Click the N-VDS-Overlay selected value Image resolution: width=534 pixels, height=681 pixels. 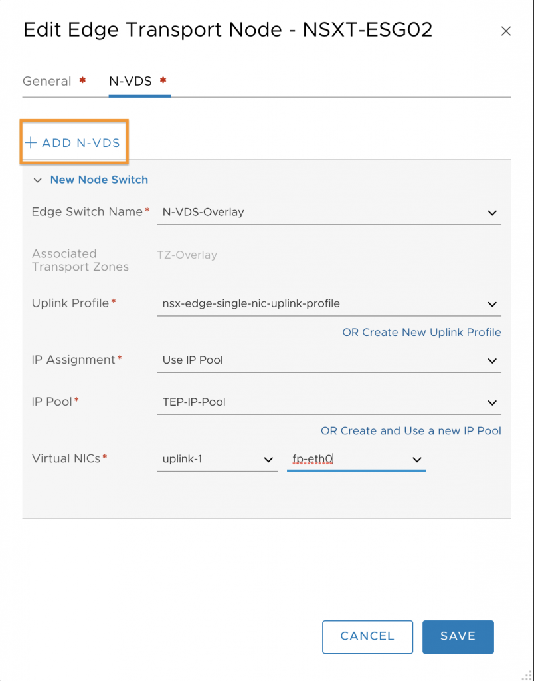(203, 212)
